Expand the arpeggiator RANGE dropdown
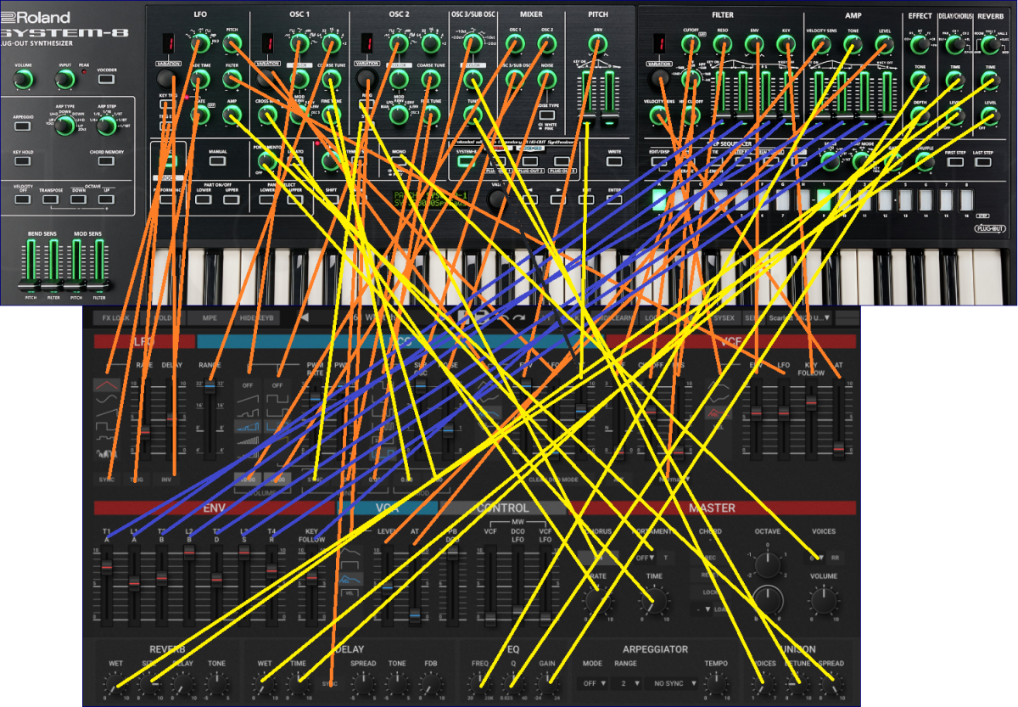The width and height of the screenshot is (1018, 707). [x=624, y=682]
